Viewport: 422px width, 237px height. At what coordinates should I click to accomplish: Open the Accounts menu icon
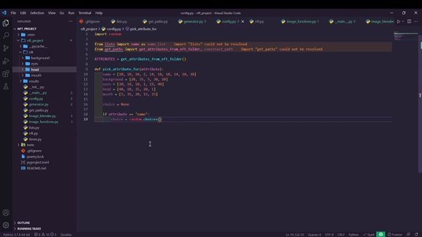6,213
